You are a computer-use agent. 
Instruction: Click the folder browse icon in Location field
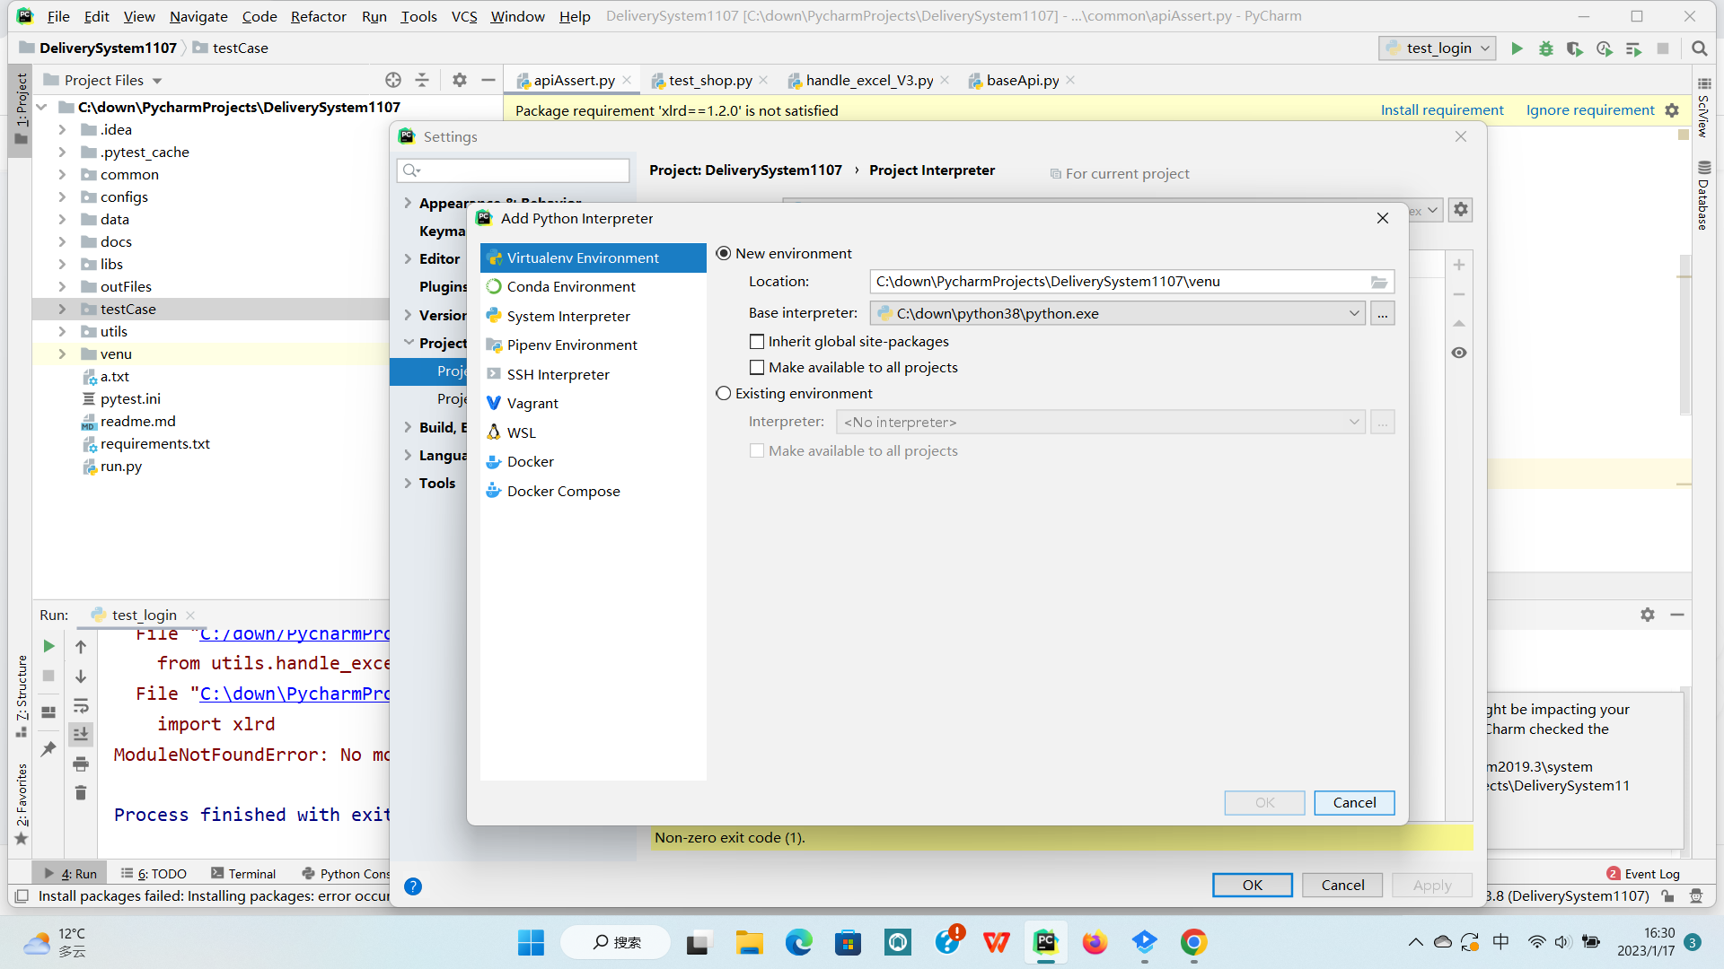(1379, 282)
